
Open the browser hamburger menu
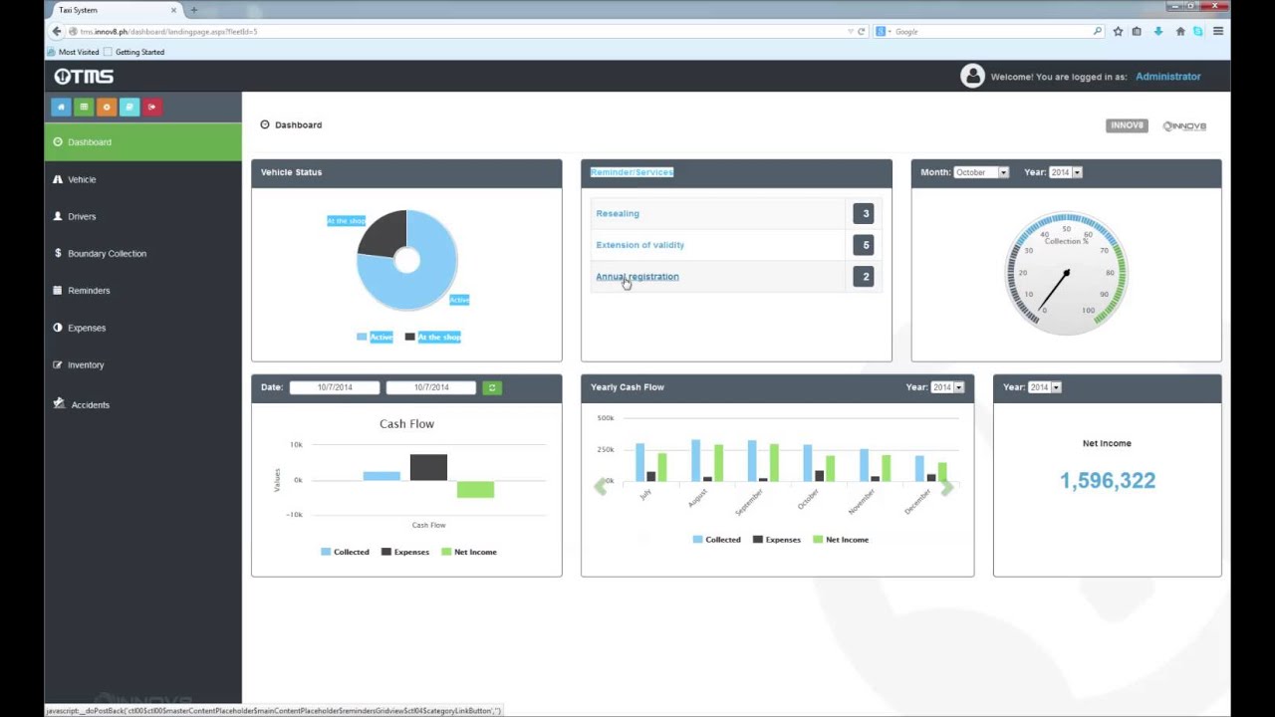point(1217,32)
